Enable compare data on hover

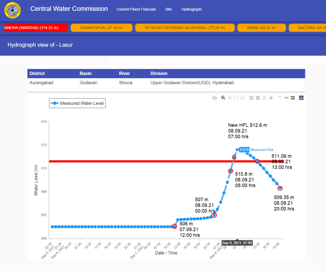point(293,98)
